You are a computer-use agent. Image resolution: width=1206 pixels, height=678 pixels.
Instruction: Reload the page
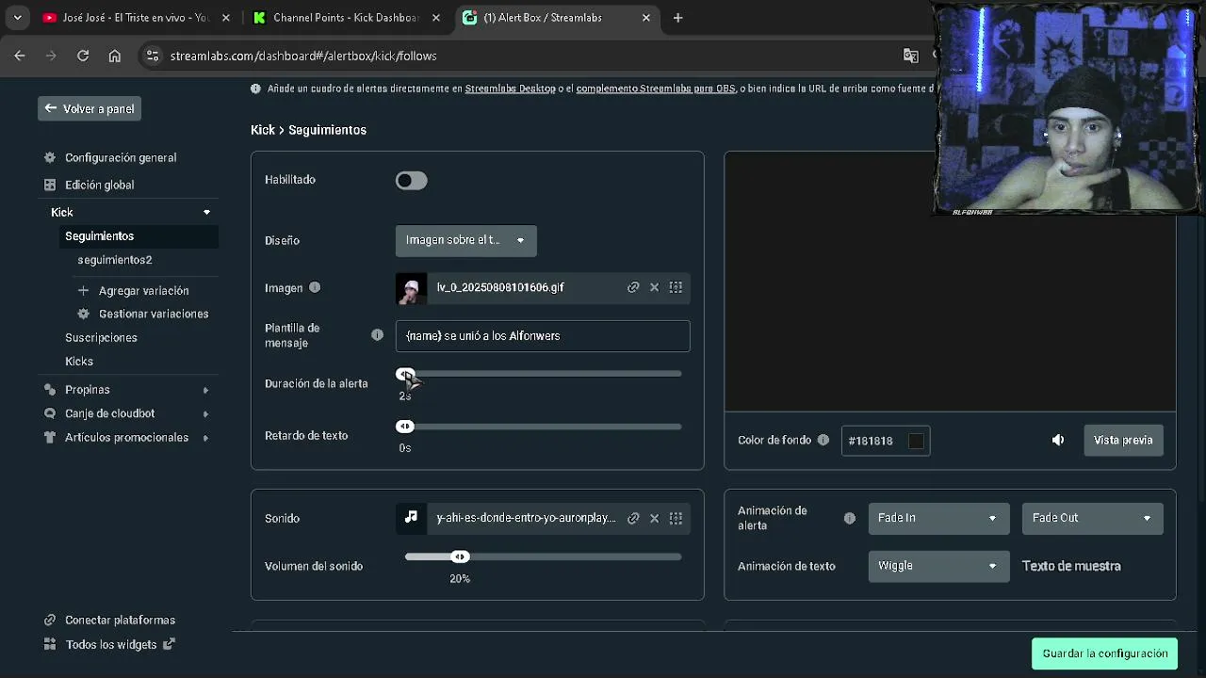tap(83, 56)
